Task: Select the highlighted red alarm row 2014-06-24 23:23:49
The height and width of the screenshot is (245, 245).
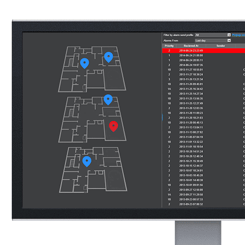Action: pyautogui.click(x=203, y=50)
